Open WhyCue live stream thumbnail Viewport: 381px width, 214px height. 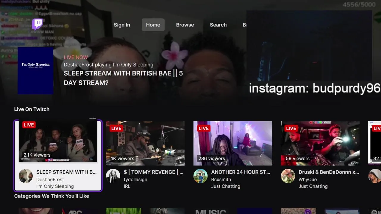(x=320, y=143)
